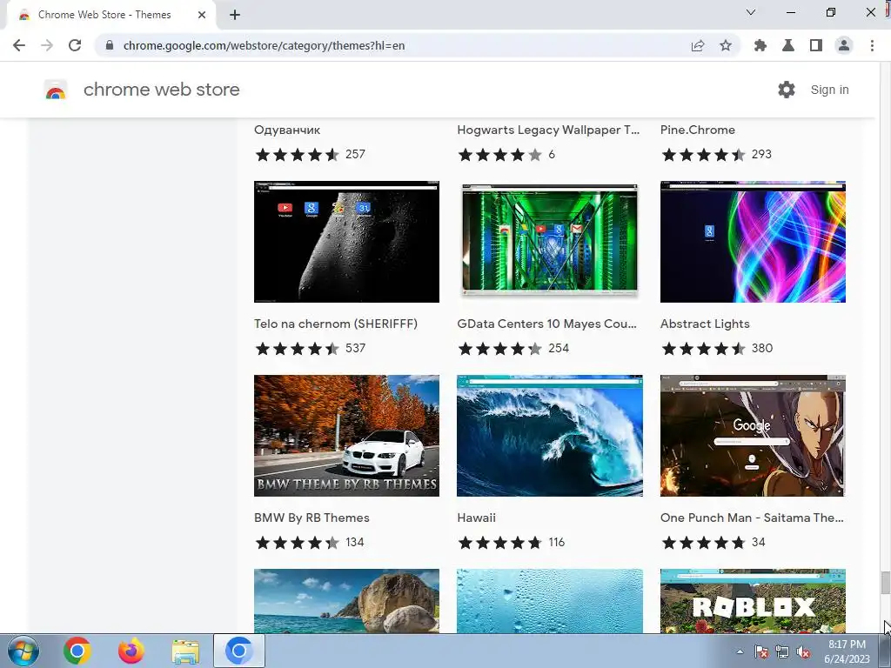
Task: Open the Extensions puzzle icon
Action: pos(760,45)
